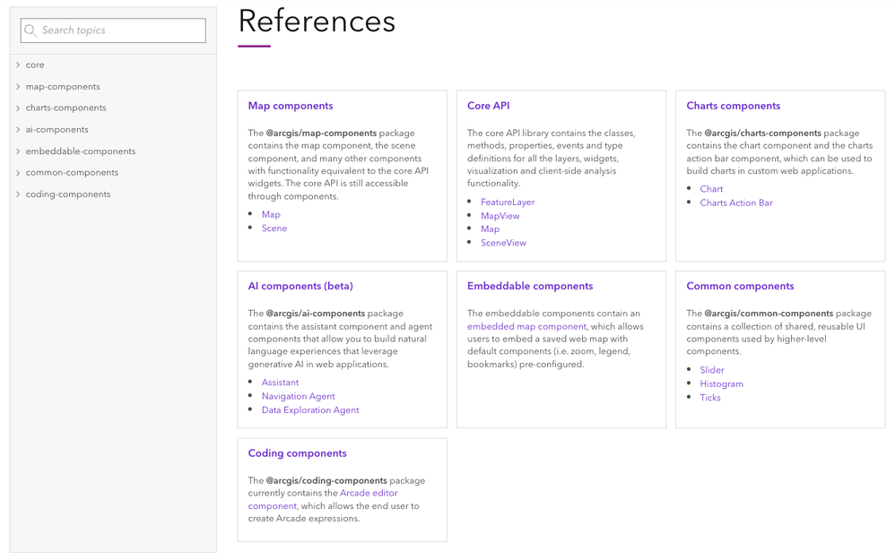
Task: Click the Arcade editor component link
Action: point(369,493)
